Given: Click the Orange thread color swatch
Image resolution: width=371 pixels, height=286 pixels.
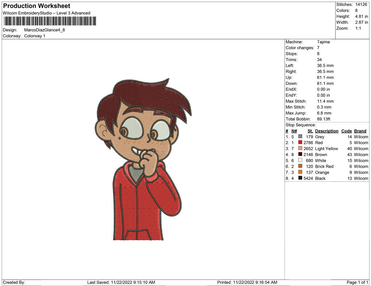Looking at the screenshot, I should point(300,172).
